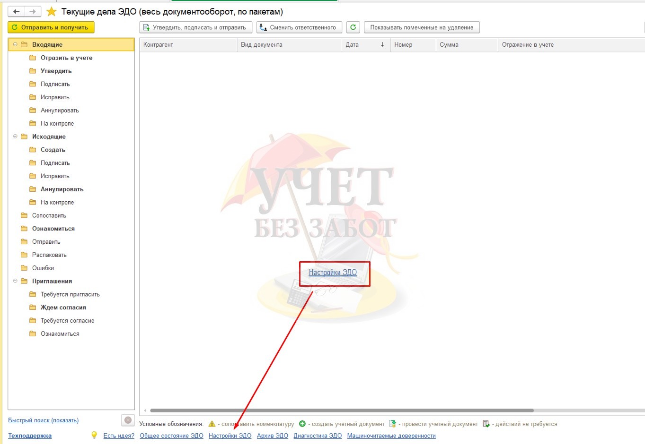Open the Распаковать folder

click(49, 255)
